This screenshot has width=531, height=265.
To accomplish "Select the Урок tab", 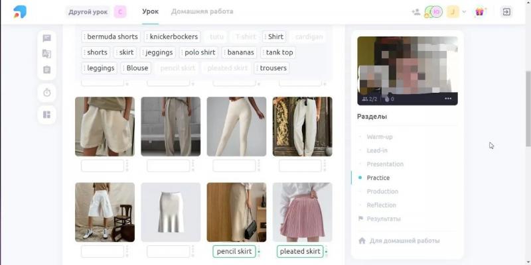I will 151,11.
